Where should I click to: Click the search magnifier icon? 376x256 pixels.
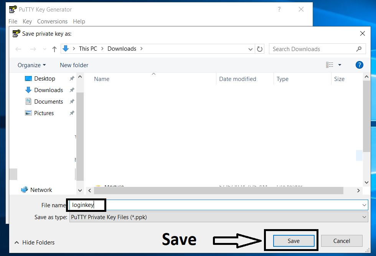pyautogui.click(x=359, y=49)
